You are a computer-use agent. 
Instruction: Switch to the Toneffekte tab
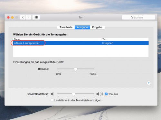click(66, 27)
